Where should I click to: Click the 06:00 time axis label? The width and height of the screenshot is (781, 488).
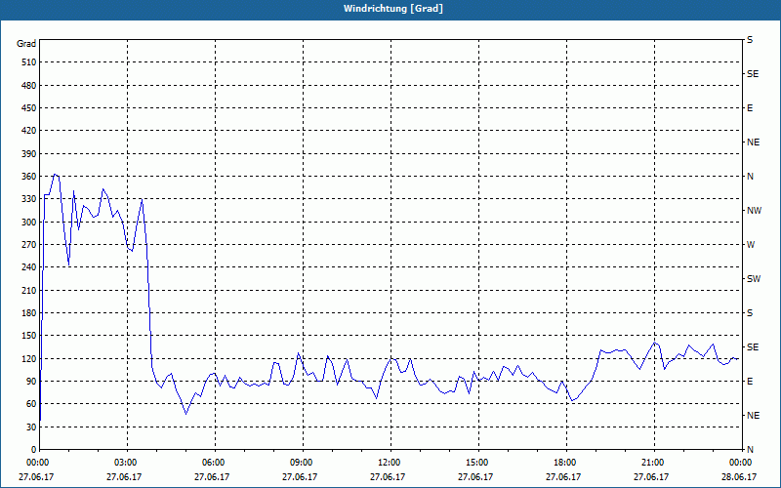[x=215, y=463]
